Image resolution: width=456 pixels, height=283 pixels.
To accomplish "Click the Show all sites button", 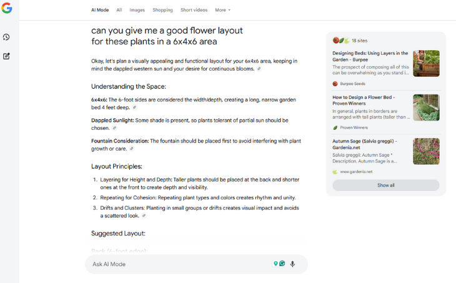I will 385,186.
